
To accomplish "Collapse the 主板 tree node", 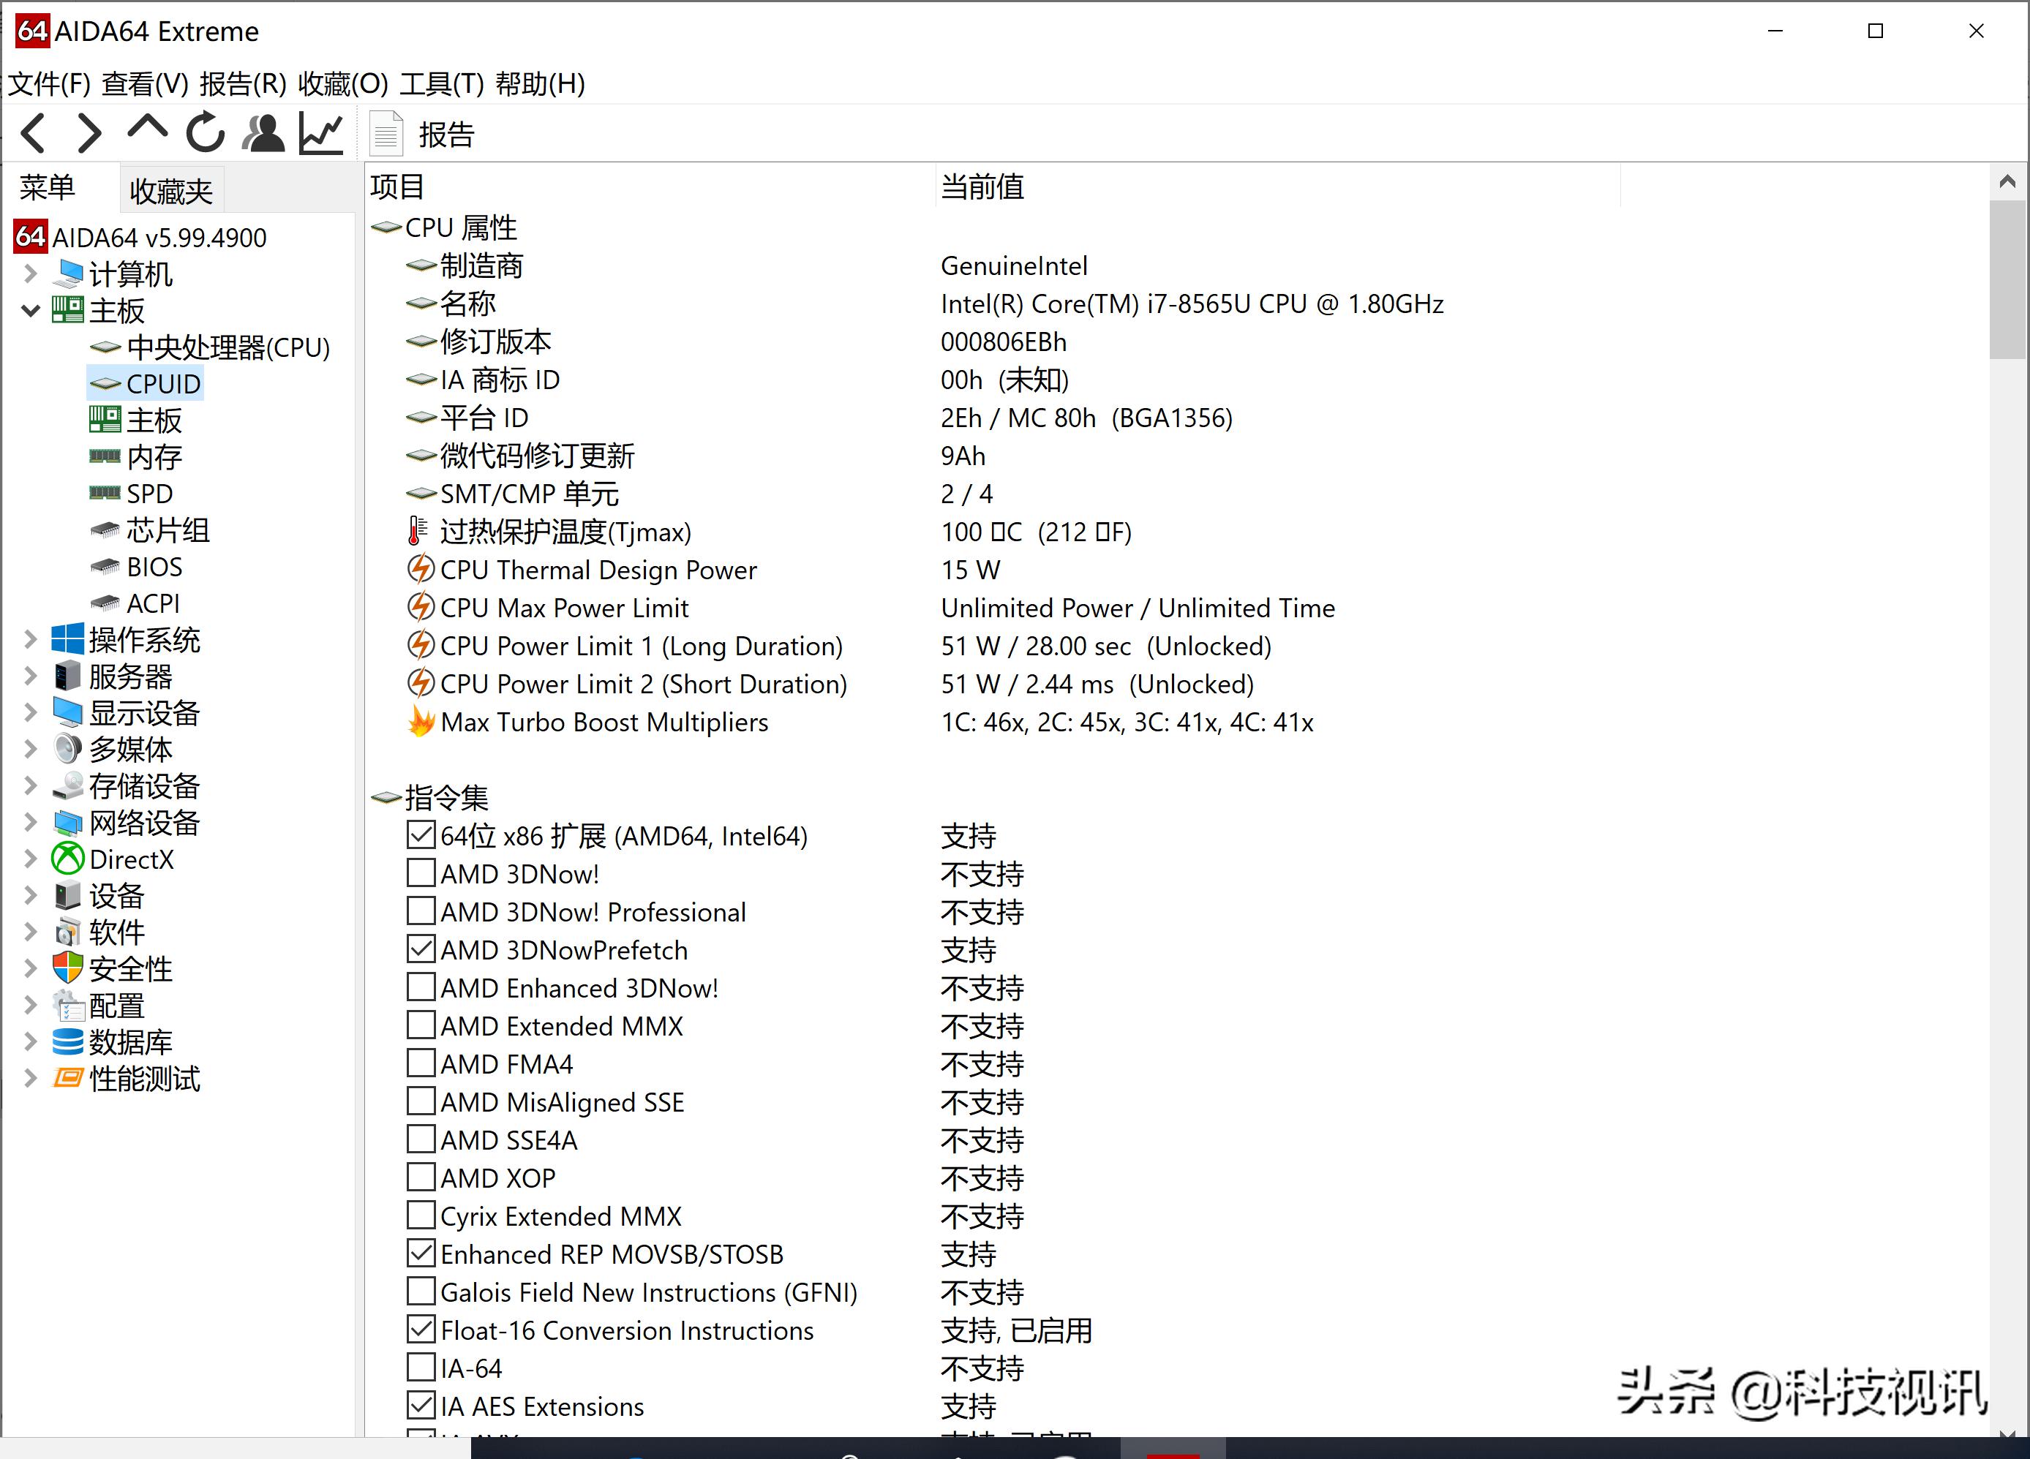I will tap(29, 310).
